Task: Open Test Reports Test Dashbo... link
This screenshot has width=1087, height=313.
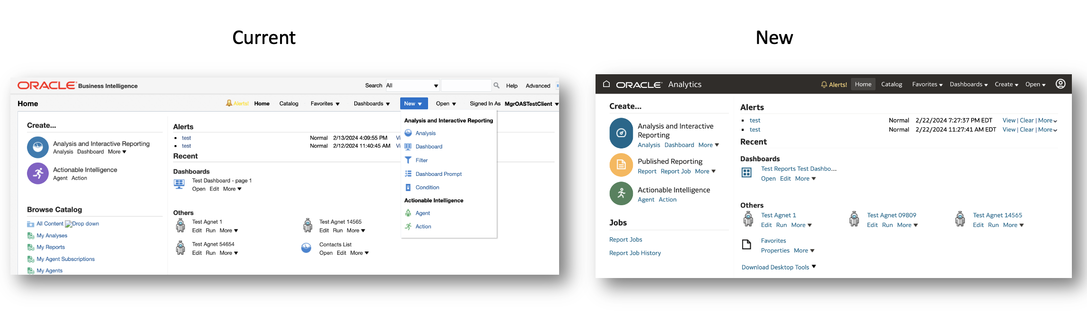Action: coord(798,169)
